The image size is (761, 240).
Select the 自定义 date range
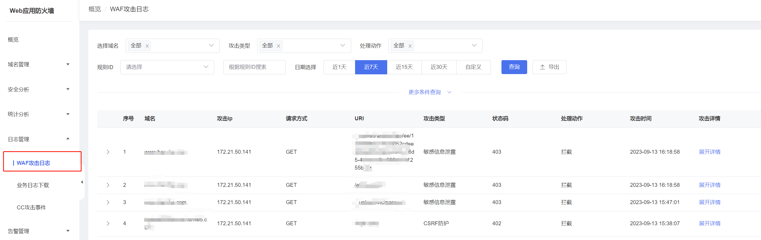[474, 67]
